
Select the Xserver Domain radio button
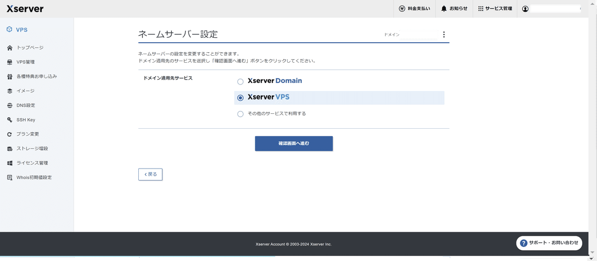pos(240,82)
